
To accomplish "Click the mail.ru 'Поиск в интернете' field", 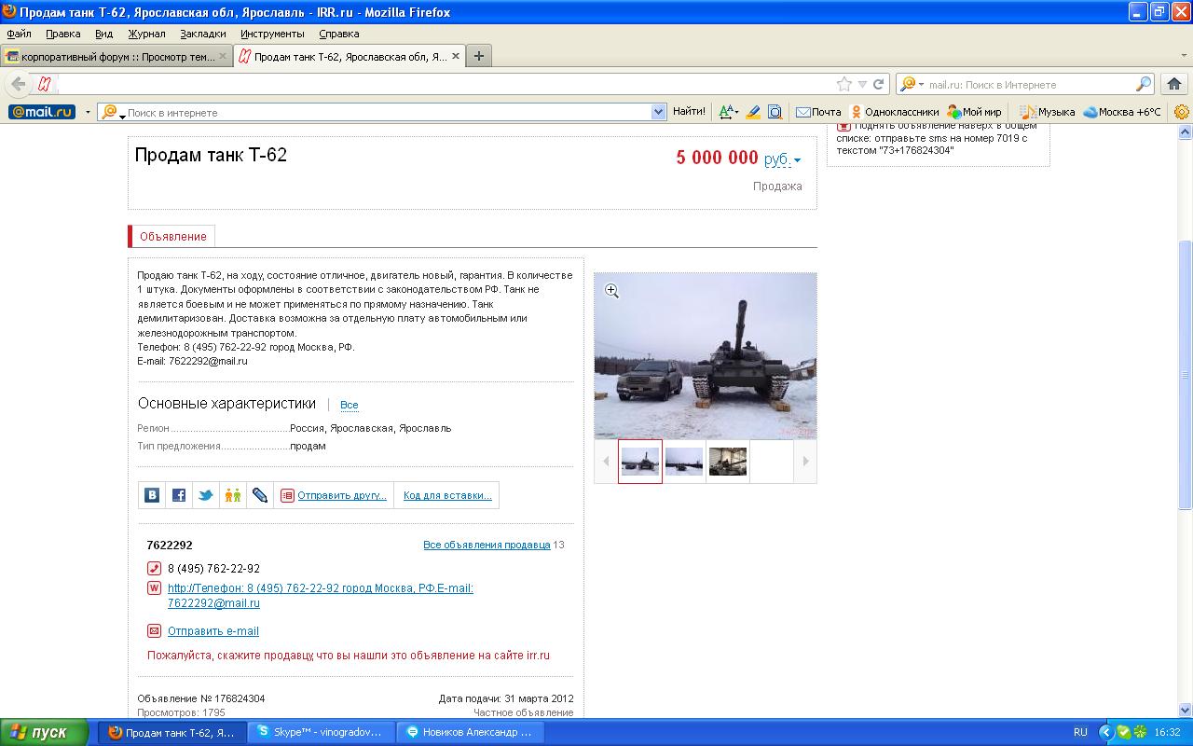I will [390, 112].
